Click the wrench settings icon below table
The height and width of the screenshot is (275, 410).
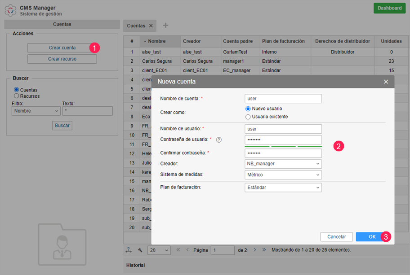point(140,250)
